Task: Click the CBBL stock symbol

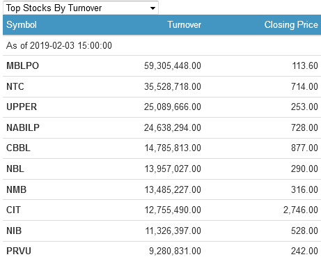Action: [18, 148]
